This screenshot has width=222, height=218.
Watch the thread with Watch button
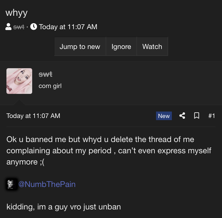[152, 47]
